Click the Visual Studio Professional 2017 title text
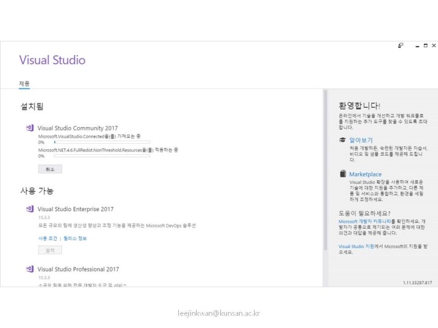 (78, 269)
